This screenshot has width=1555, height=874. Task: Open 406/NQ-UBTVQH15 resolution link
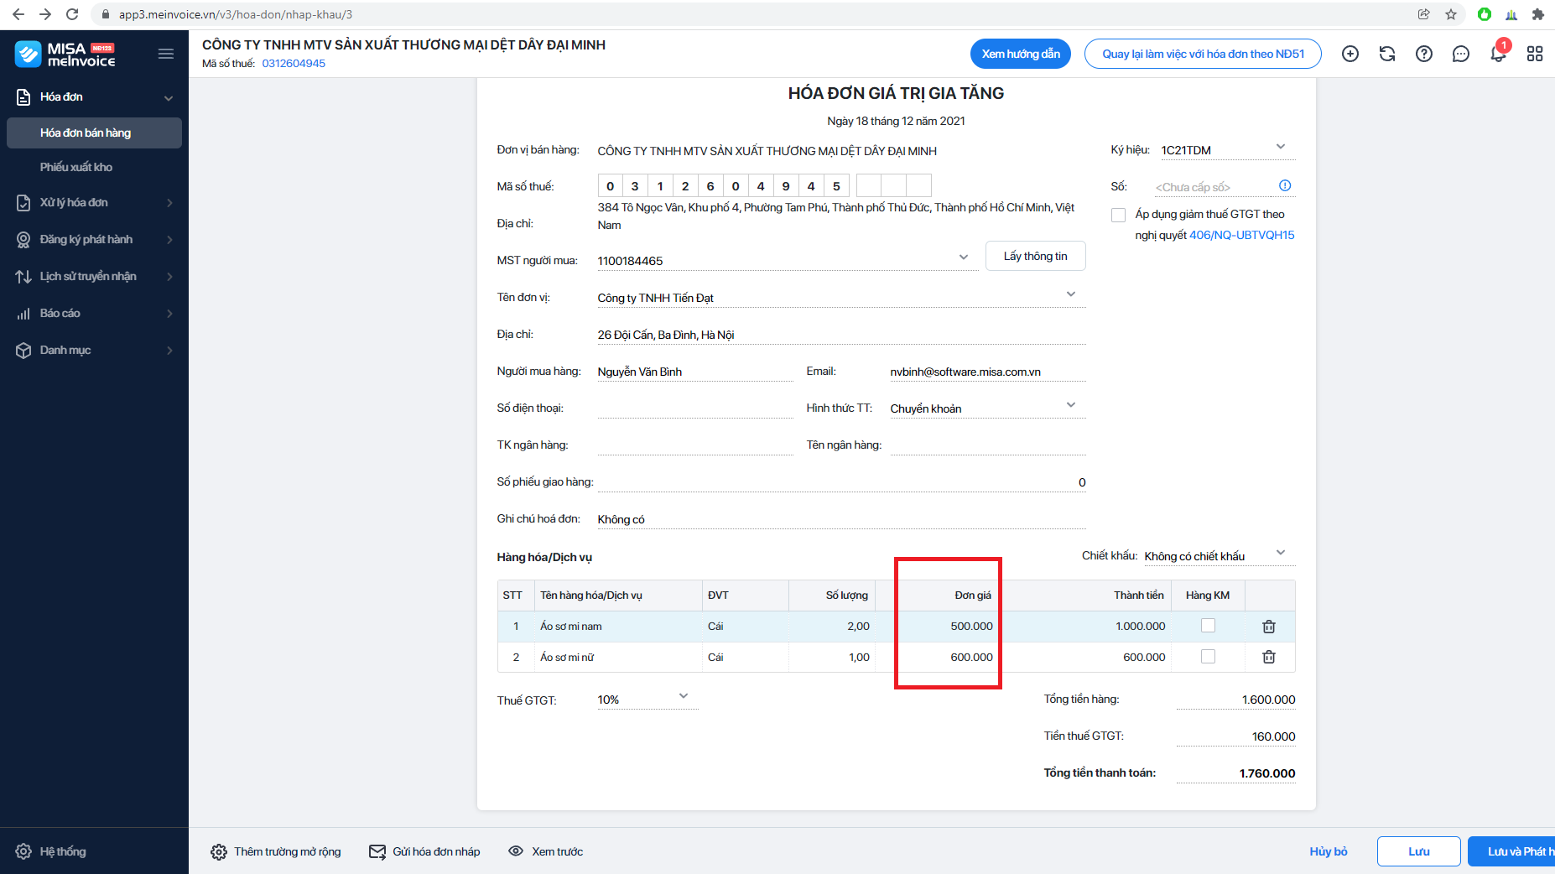pos(1241,236)
